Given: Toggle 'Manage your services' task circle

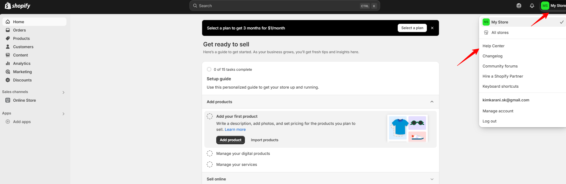Looking at the screenshot, I should [210, 164].
